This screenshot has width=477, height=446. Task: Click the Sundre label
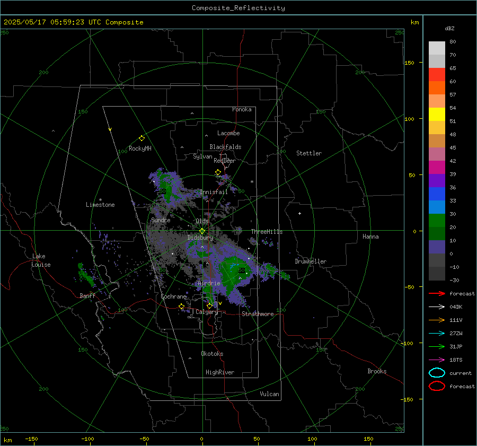pos(161,220)
